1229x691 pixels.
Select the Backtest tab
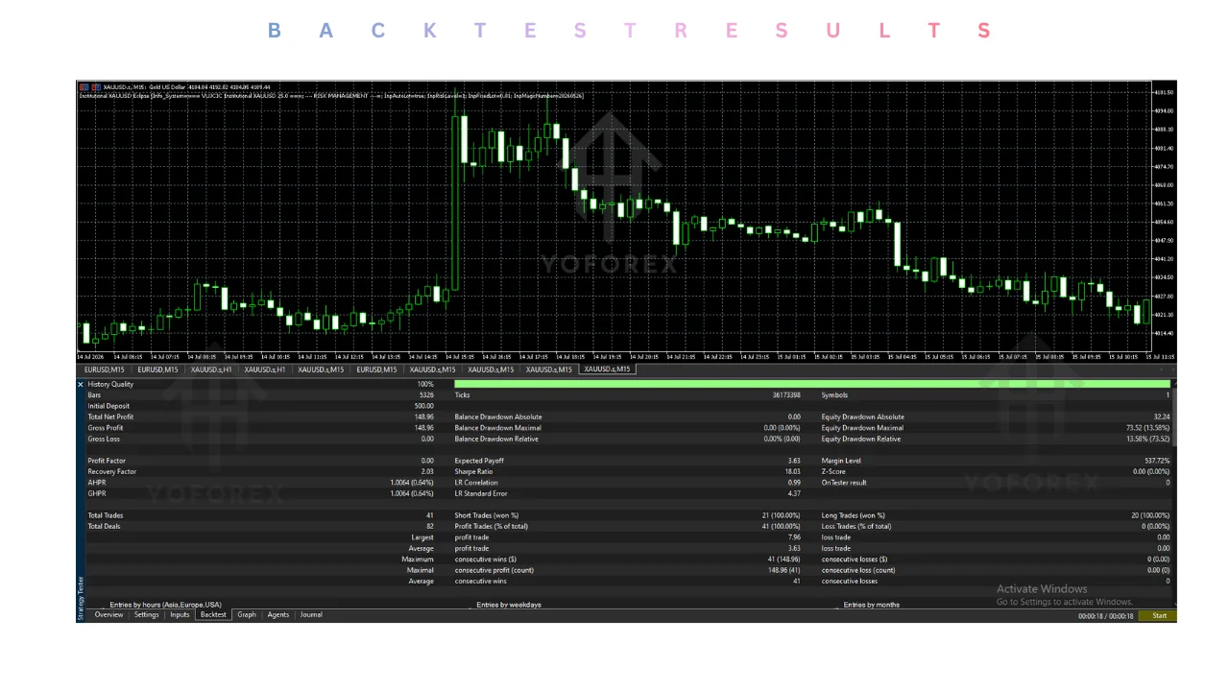coord(213,615)
